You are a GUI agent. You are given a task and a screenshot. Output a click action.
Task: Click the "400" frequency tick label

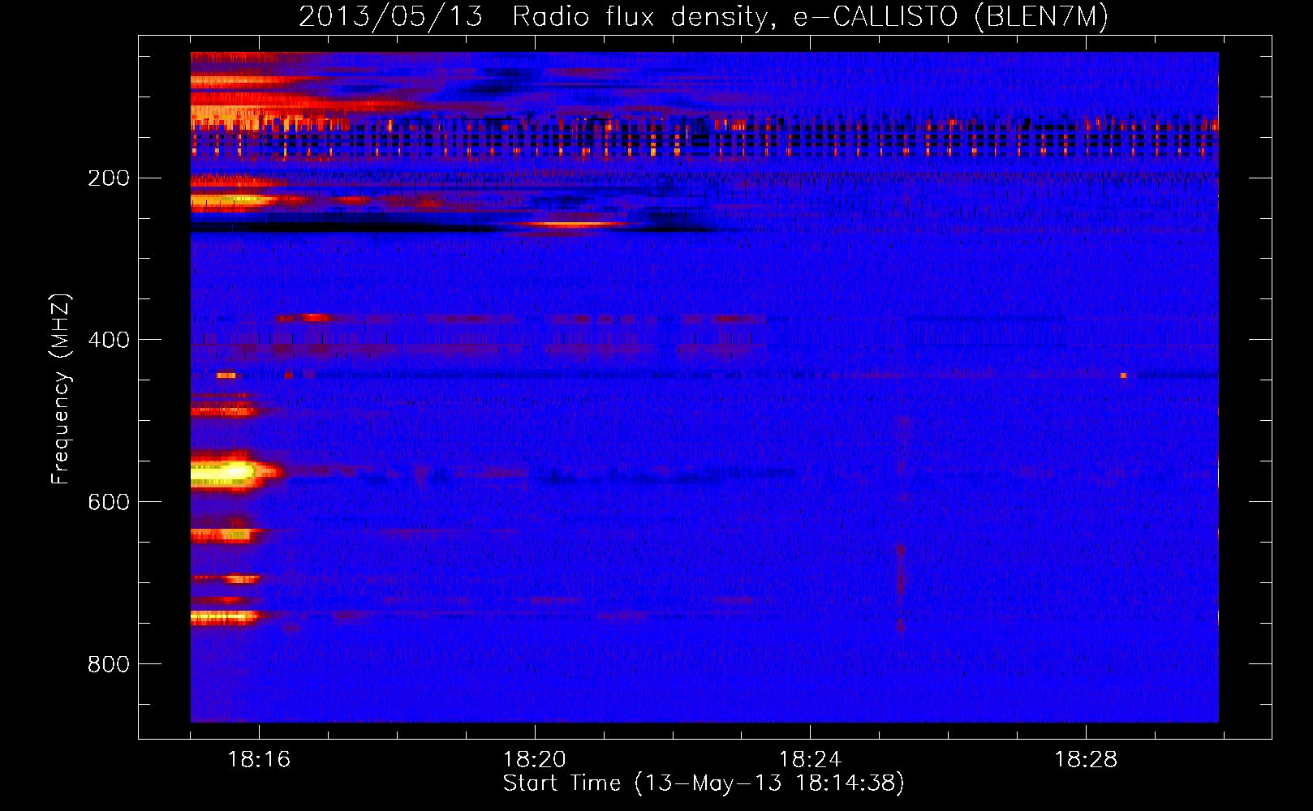point(108,340)
